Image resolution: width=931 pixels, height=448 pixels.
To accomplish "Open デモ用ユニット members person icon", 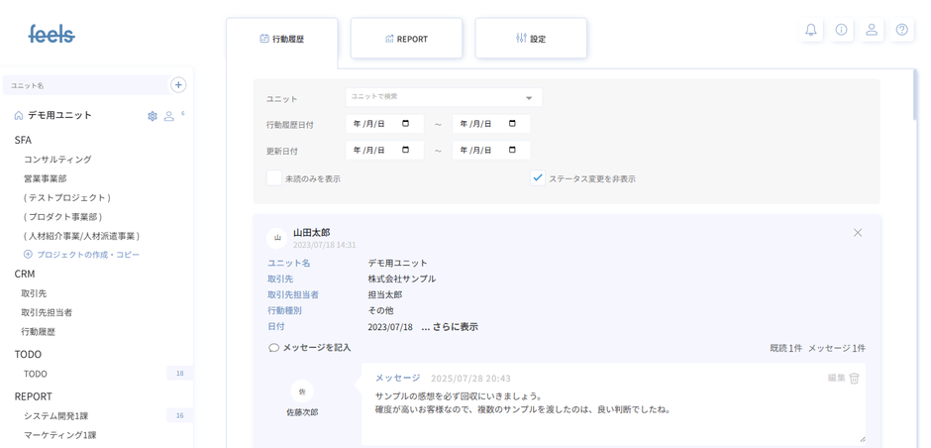I will [x=168, y=116].
